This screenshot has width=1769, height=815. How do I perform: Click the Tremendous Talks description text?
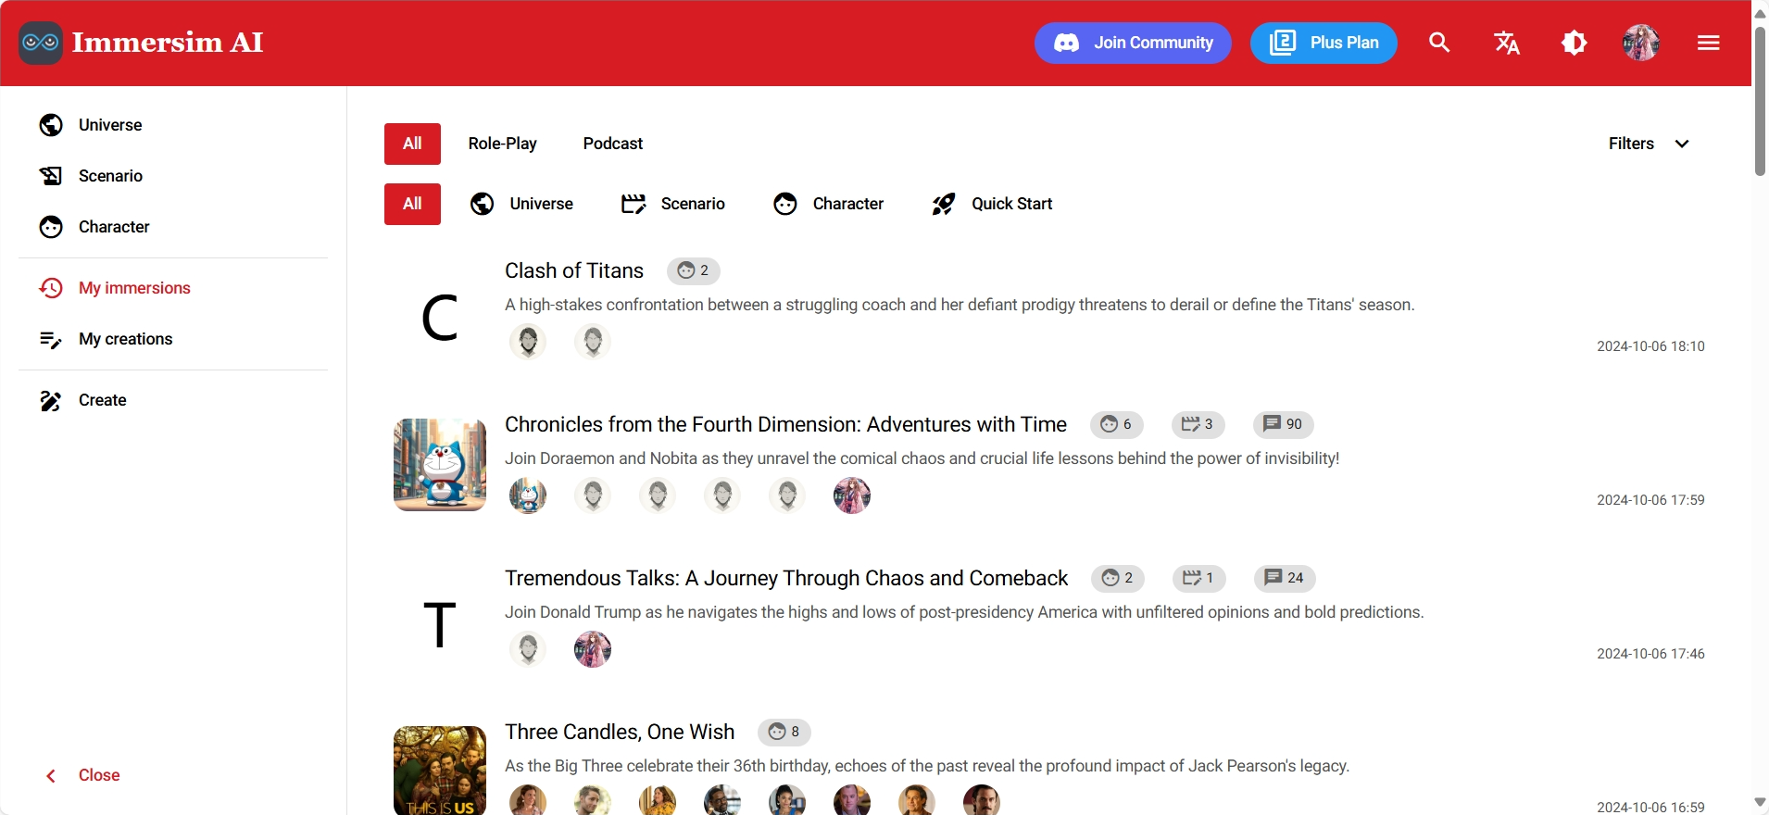pyautogui.click(x=964, y=612)
